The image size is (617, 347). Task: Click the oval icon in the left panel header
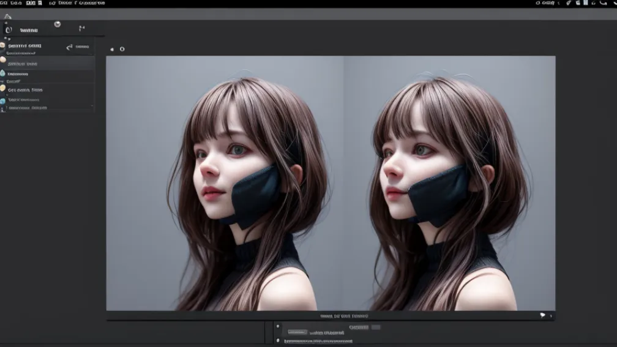(x=9, y=30)
